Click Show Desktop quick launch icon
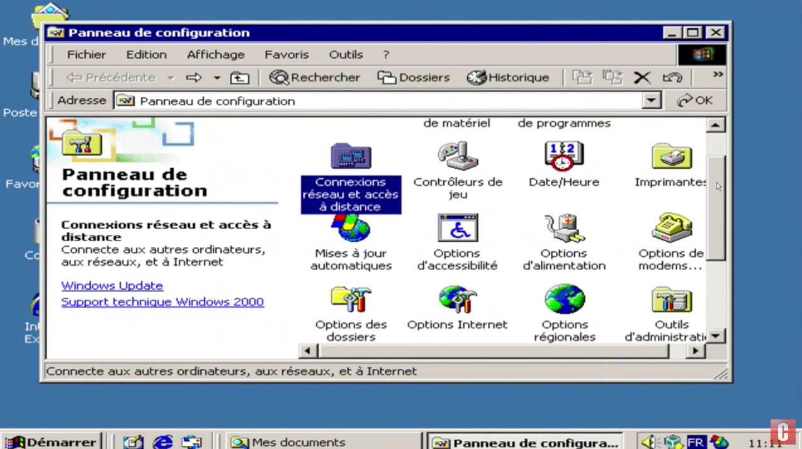The width and height of the screenshot is (802, 449). coord(133,442)
